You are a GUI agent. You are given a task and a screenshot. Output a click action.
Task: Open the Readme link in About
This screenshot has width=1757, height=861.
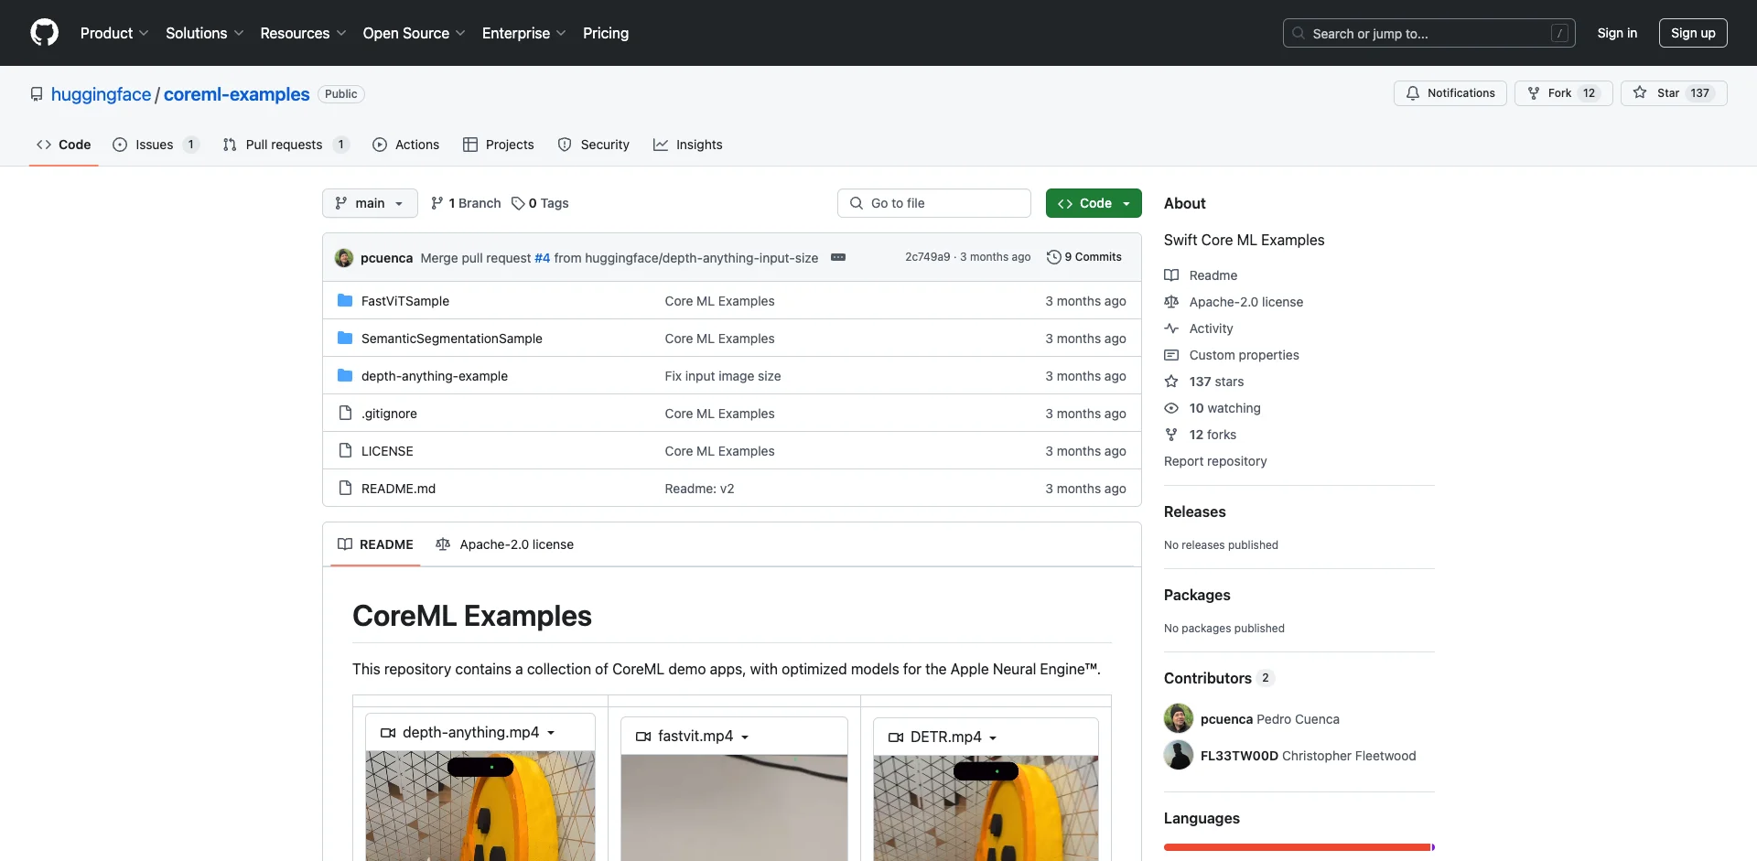pyautogui.click(x=1201, y=275)
